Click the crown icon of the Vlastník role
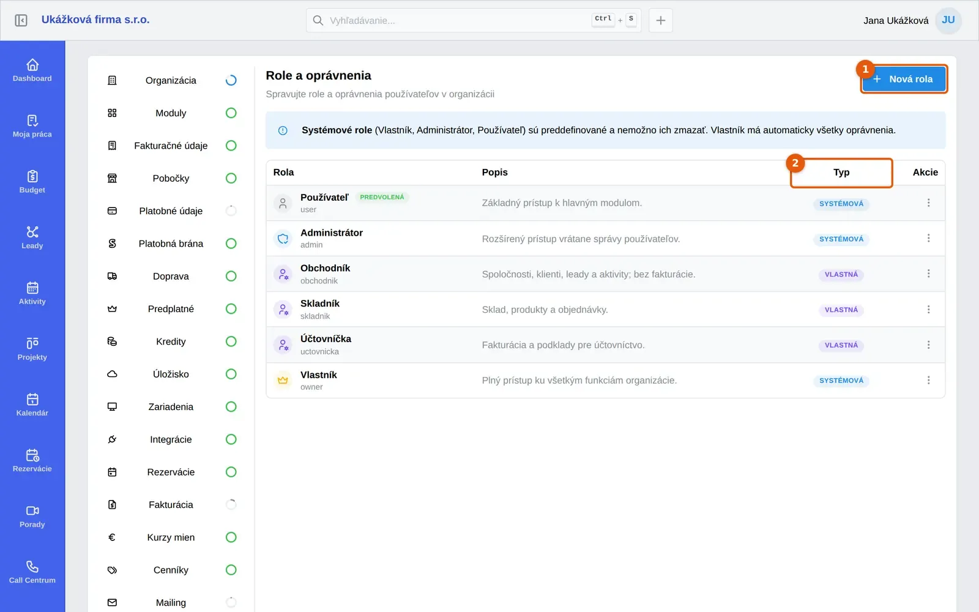Viewport: 979px width, 612px height. (x=283, y=380)
